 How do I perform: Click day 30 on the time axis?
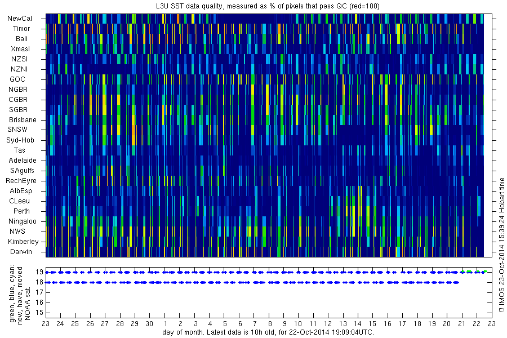(x=149, y=324)
